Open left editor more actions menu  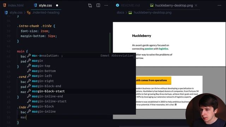coord(106,6)
